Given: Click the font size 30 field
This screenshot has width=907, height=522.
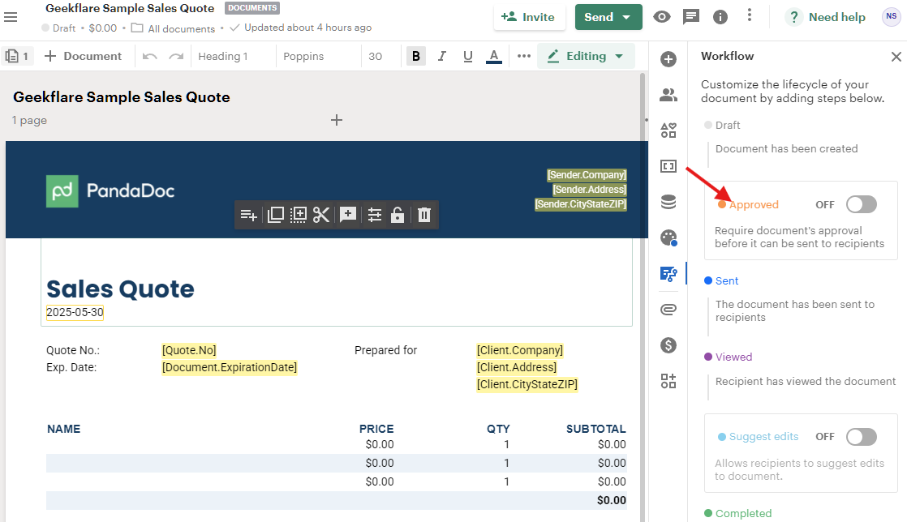Looking at the screenshot, I should 376,56.
